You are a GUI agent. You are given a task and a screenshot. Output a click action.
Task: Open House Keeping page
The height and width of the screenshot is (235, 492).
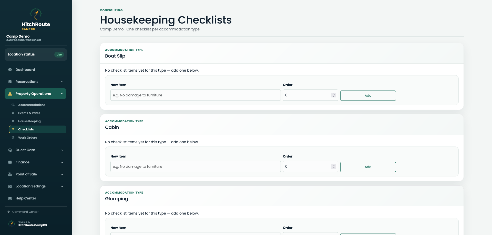click(x=37, y=121)
